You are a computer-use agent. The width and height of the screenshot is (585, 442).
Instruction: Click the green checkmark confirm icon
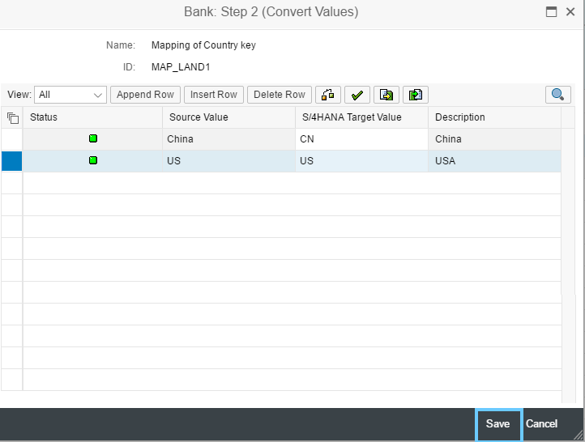tap(357, 95)
